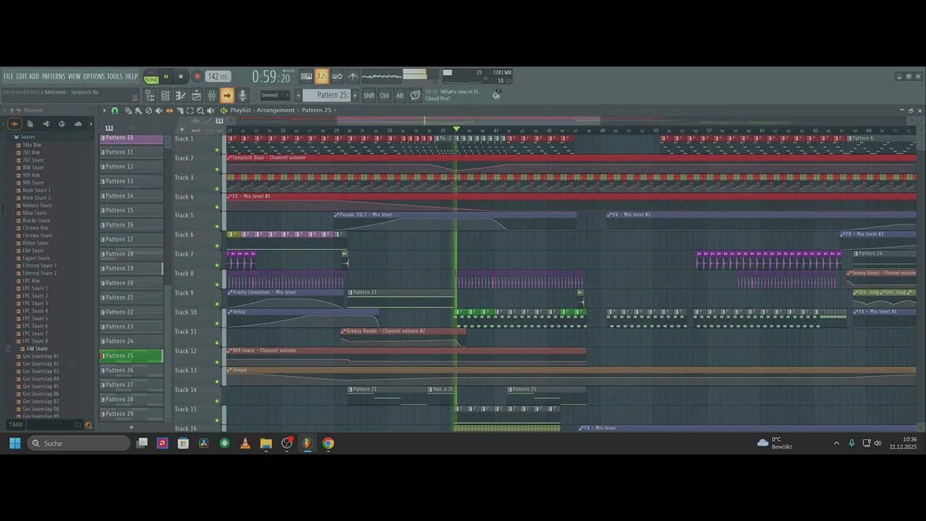Open pattern selector arrow left of Pattern 25
Image resolution: width=926 pixels, height=521 pixels.
coord(298,96)
